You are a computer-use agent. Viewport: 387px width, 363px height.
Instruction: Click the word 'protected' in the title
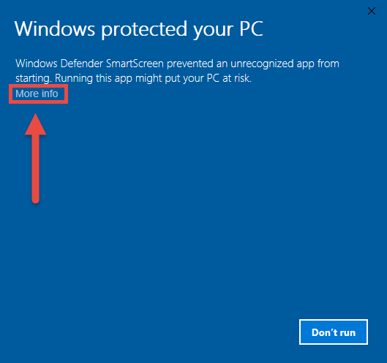[x=144, y=30]
